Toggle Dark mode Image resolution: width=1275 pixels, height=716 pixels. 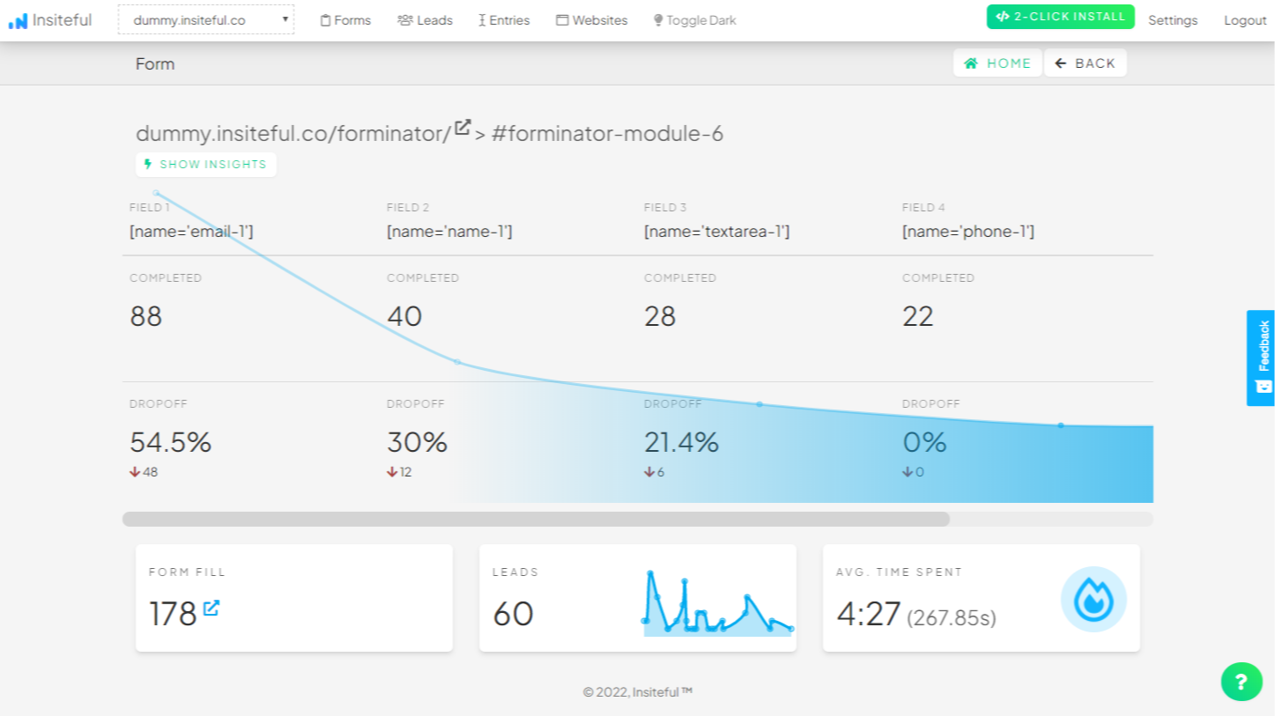tap(694, 20)
